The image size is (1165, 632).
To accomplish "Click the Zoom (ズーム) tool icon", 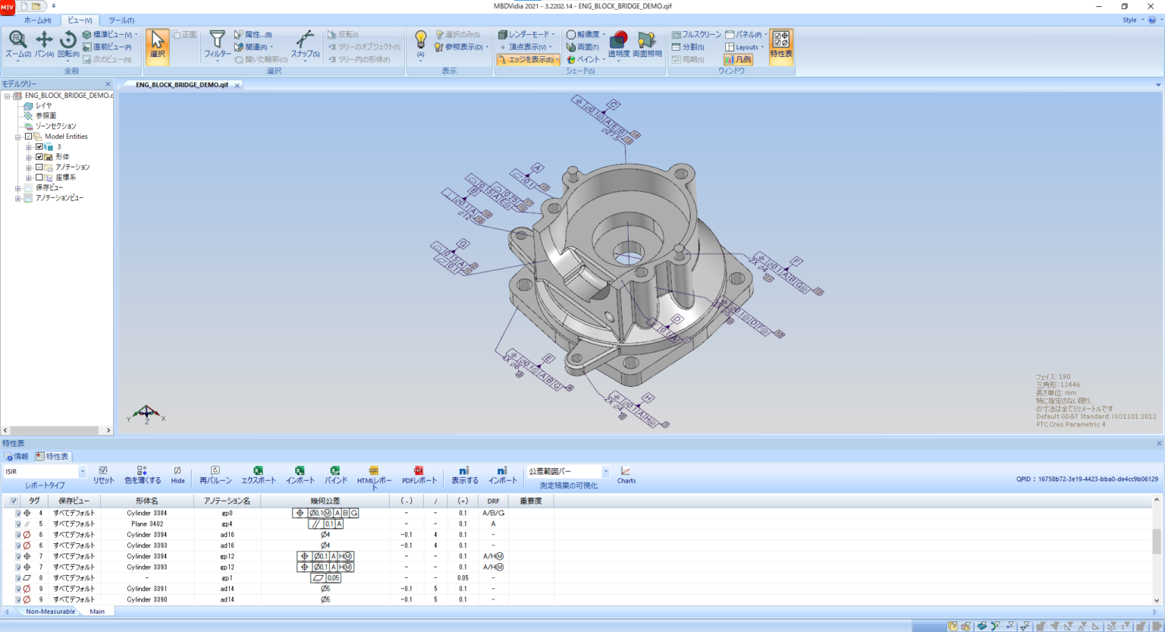I will point(17,41).
